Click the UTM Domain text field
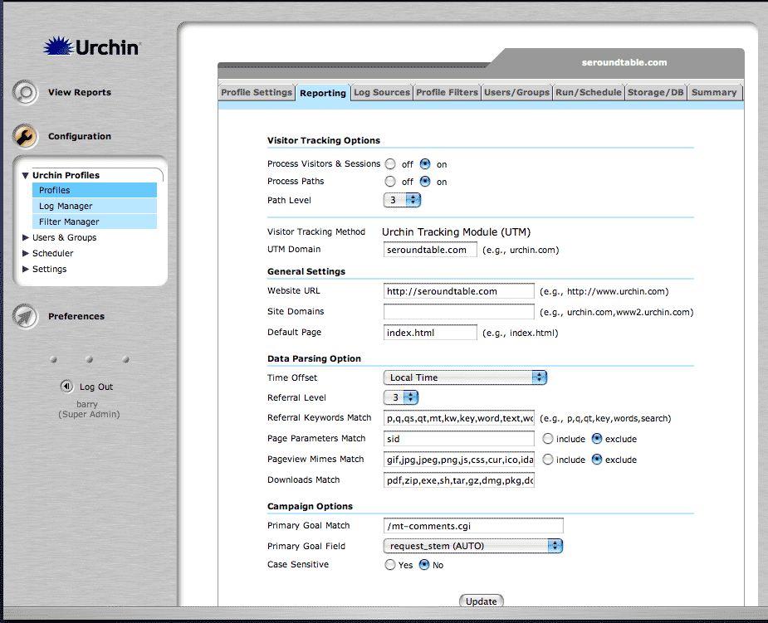This screenshot has height=623, width=768. click(430, 250)
